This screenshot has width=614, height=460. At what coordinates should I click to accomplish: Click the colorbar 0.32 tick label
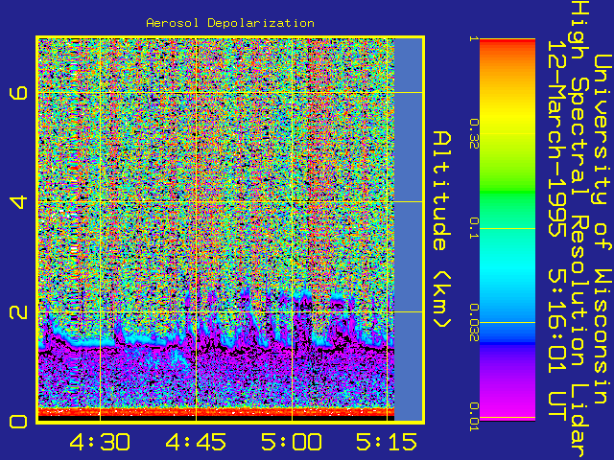(474, 134)
